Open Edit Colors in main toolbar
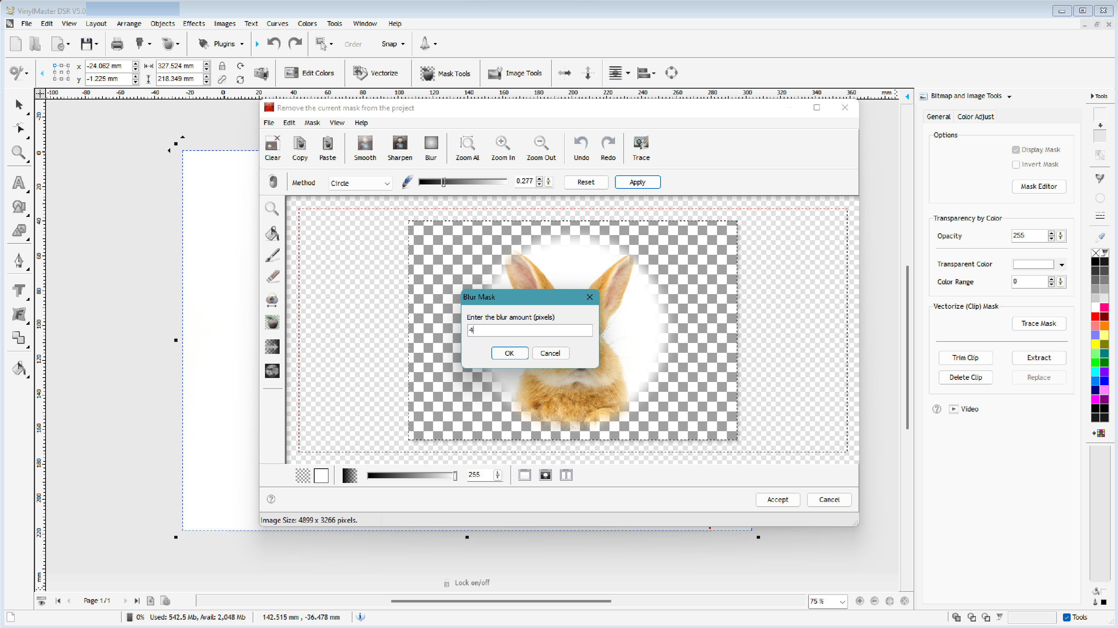 click(309, 73)
